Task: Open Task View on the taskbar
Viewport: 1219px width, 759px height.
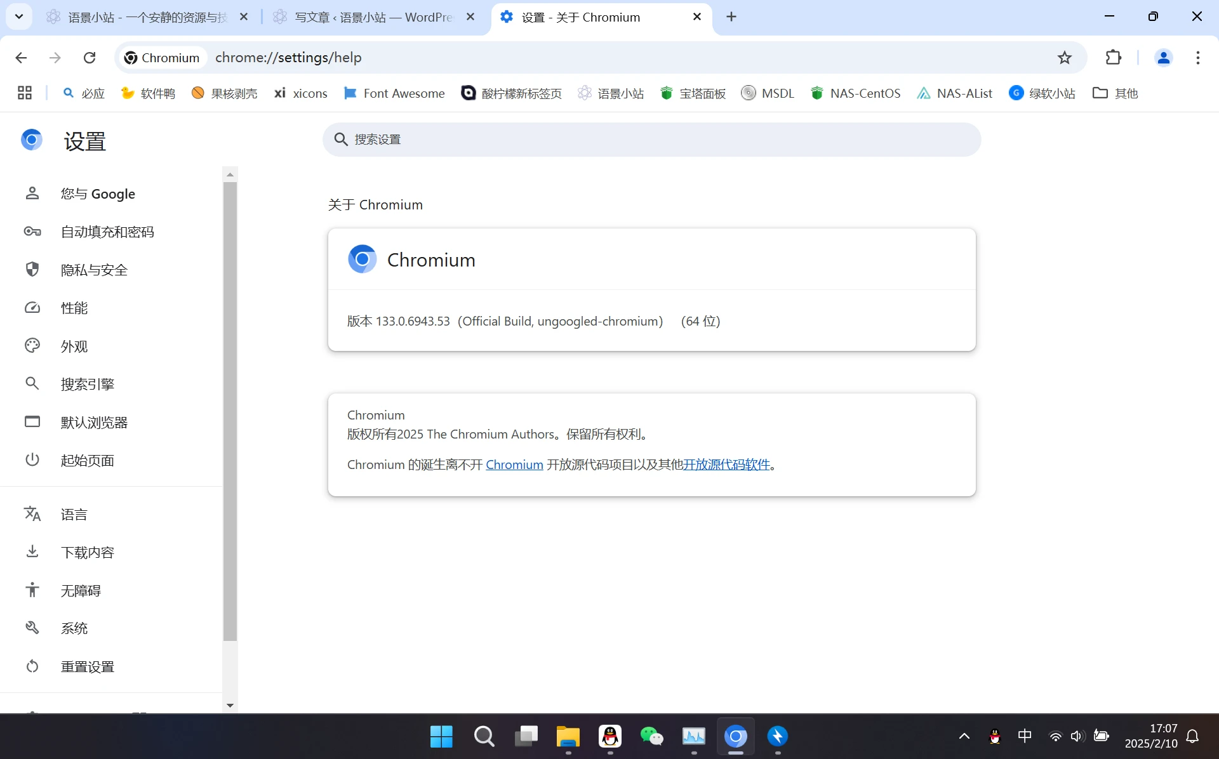Action: coord(526,737)
